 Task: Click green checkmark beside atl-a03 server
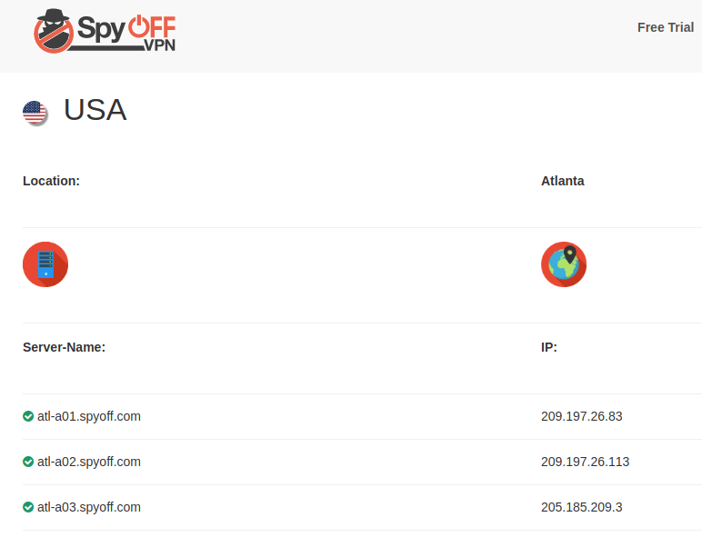[28, 507]
